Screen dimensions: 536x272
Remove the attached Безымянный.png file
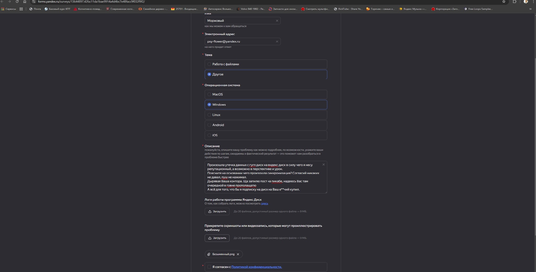point(238,254)
